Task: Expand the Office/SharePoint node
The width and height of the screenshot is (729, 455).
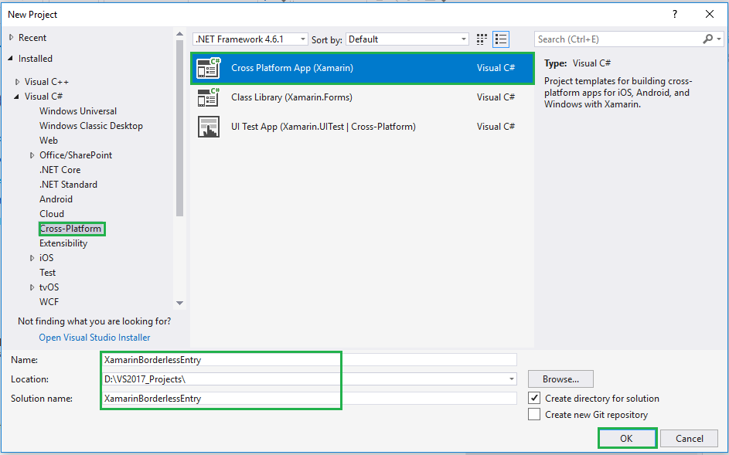Action: click(32, 155)
